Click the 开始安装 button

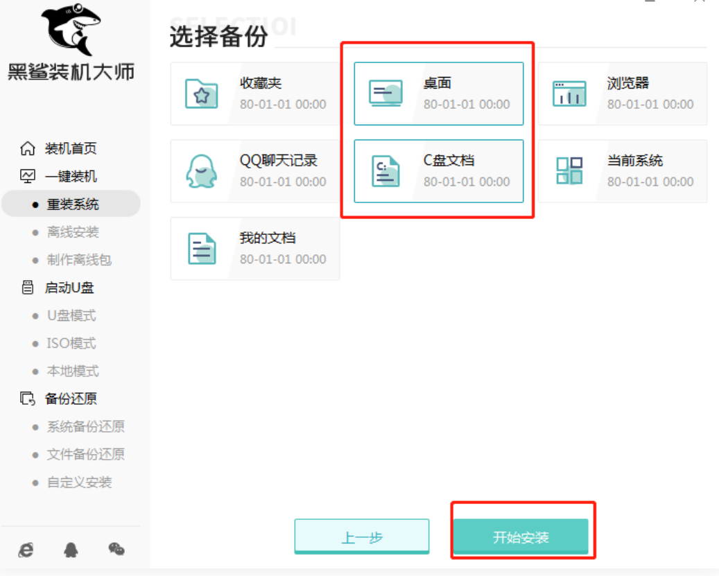(x=521, y=537)
